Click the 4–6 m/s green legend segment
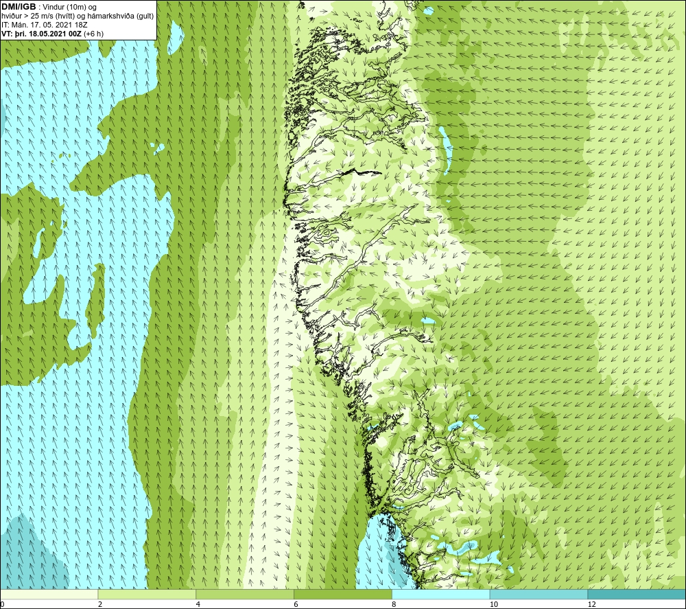 click(245, 594)
